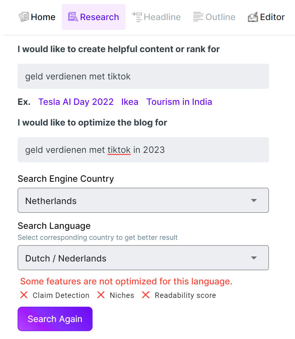Click the arrow next to Netherlands

point(254,200)
